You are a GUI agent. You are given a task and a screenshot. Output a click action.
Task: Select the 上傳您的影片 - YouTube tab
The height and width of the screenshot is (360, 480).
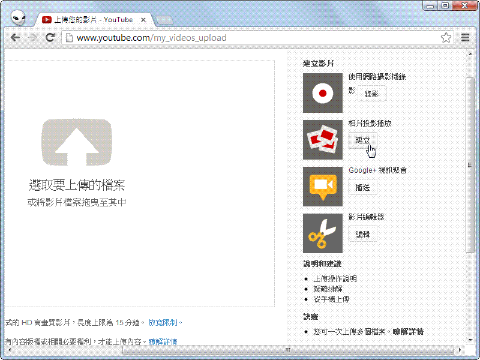pyautogui.click(x=94, y=20)
